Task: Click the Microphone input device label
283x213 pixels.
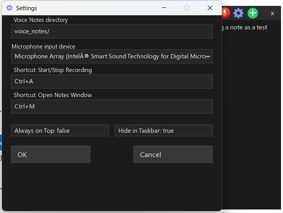Action: coord(44,47)
